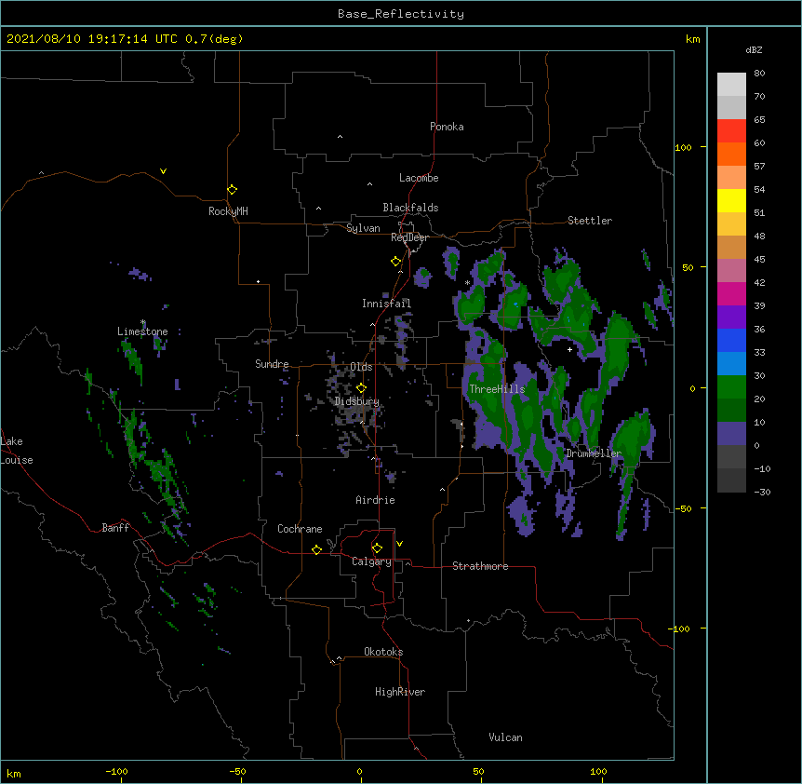The height and width of the screenshot is (784, 802).
Task: Click the white asterisk marker above Limestone
Action: pyautogui.click(x=143, y=322)
